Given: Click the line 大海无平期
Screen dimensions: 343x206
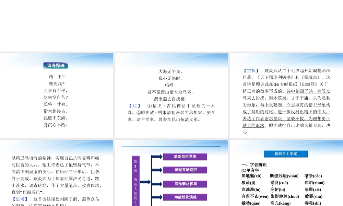Looking at the screenshot, I should click(170, 71).
